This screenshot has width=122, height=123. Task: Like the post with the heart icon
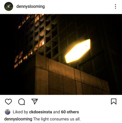[8, 102]
